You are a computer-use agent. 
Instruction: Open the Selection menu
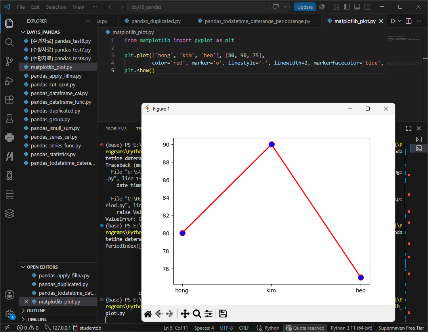(x=56, y=7)
